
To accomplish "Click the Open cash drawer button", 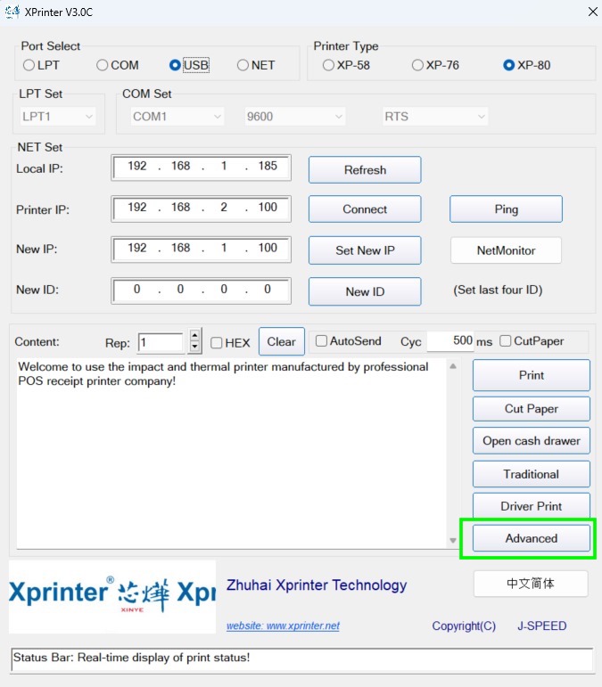I will pos(531,441).
